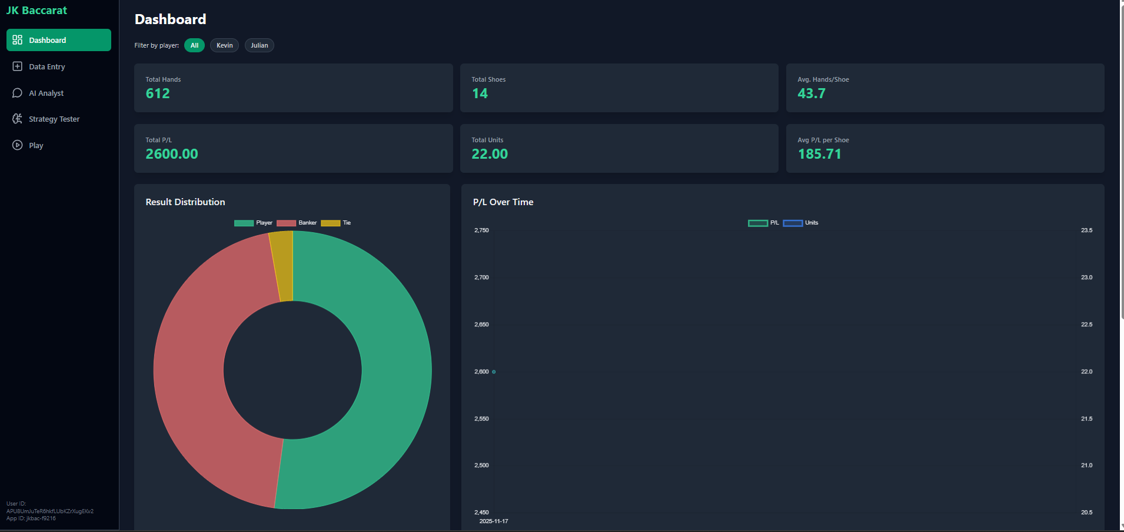Open the AI Analyst chat bubble icon
This screenshot has width=1124, height=532.
point(17,92)
